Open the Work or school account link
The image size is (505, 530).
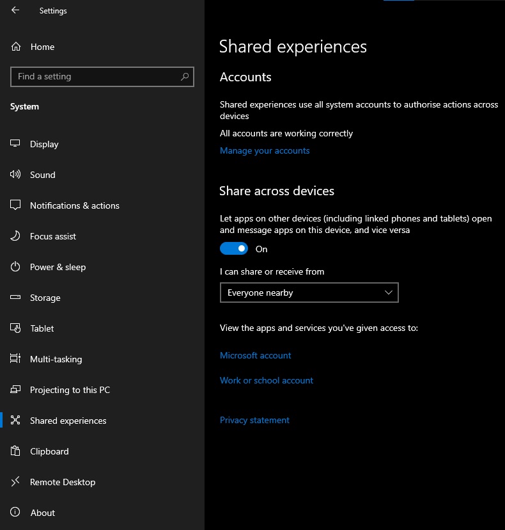(x=267, y=380)
